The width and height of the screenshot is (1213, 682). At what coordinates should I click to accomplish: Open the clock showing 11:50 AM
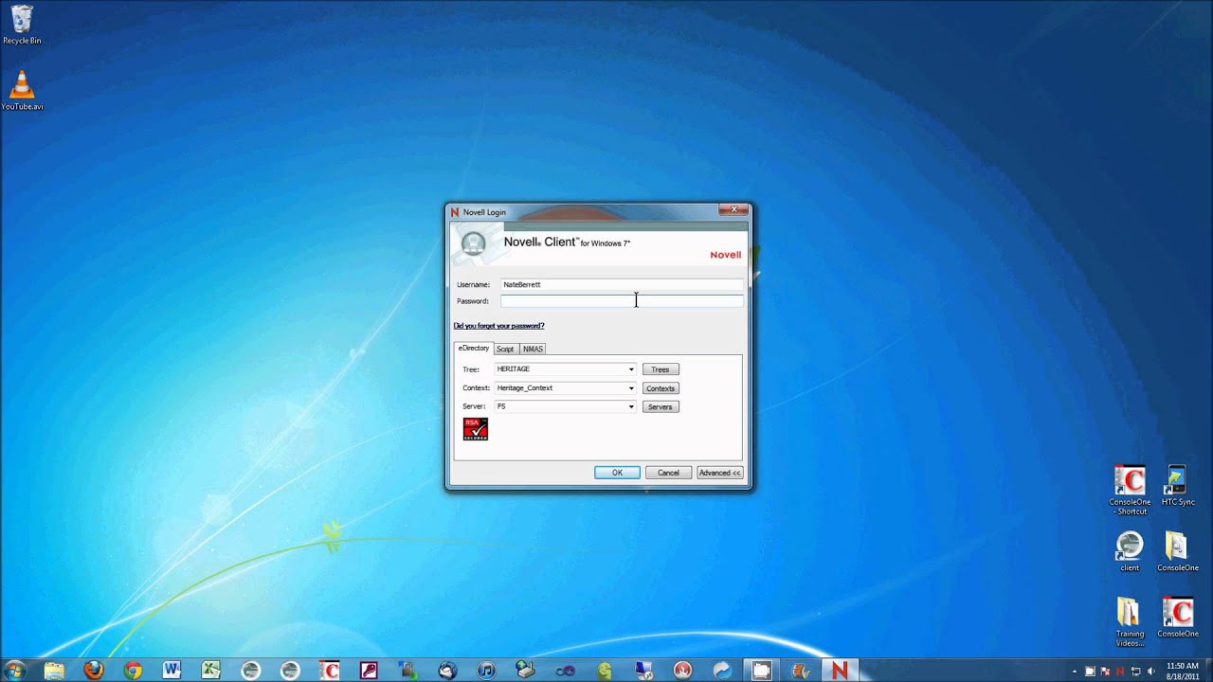tap(1183, 671)
